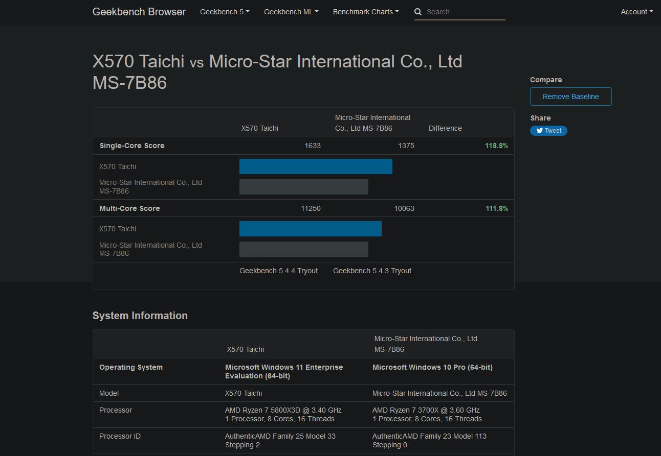Select the Tweet share button

(x=548, y=131)
